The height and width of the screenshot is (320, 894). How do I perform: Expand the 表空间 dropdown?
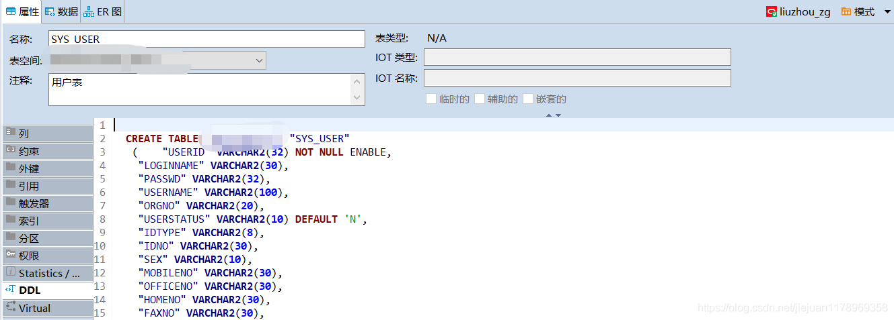pyautogui.click(x=259, y=60)
